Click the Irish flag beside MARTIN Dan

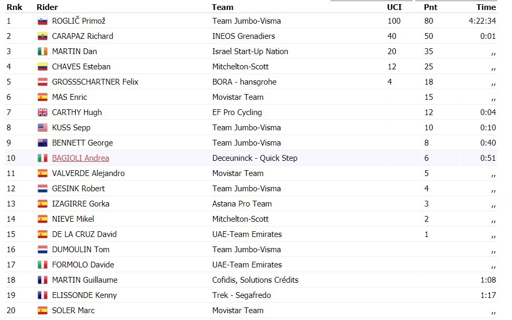(43, 52)
